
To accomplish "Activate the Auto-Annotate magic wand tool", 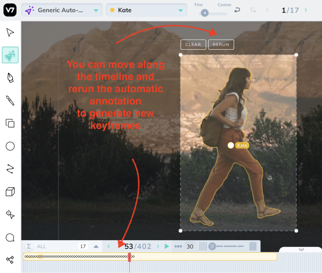I will [10, 55].
